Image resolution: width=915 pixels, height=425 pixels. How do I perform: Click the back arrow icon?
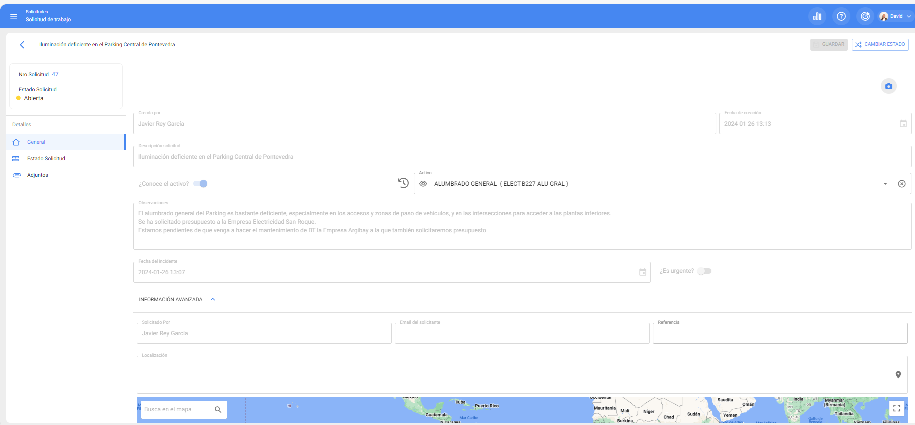(22, 45)
